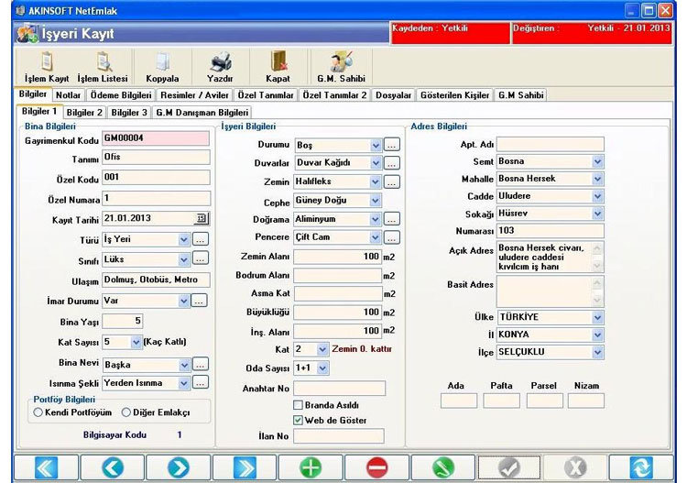The width and height of the screenshot is (687, 483).
Task: Switch to Dosyalar tab
Action: pyautogui.click(x=394, y=95)
